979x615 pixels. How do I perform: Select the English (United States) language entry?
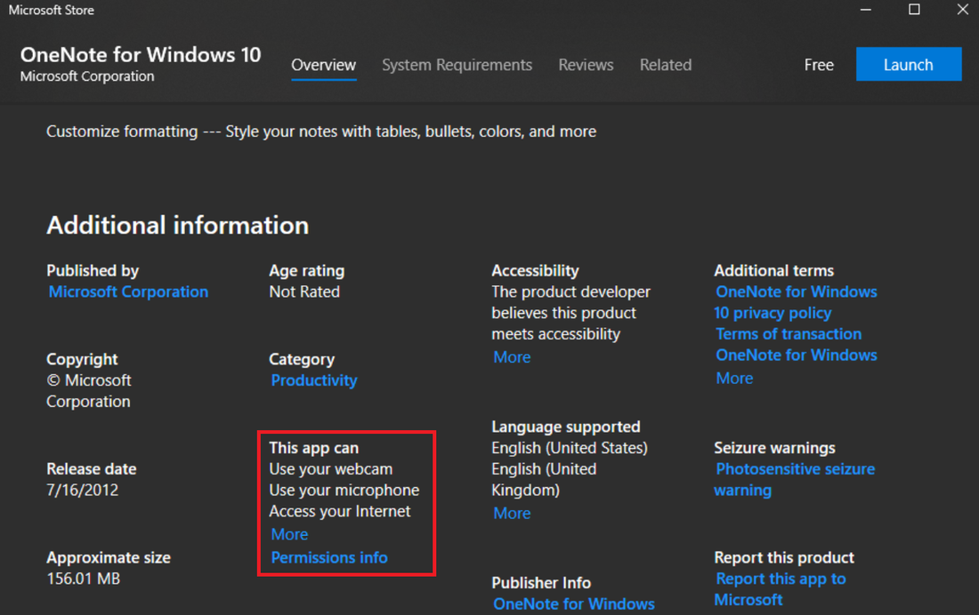point(570,449)
